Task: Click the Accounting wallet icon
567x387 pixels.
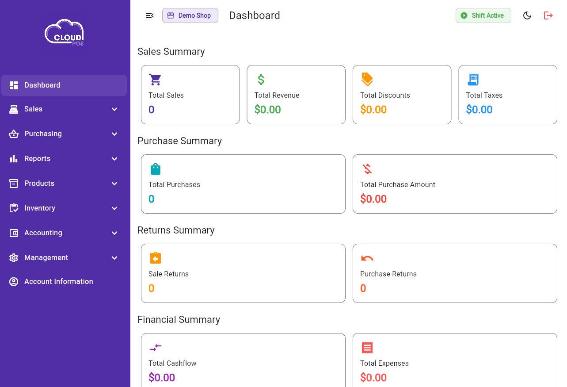Action: coord(14,233)
